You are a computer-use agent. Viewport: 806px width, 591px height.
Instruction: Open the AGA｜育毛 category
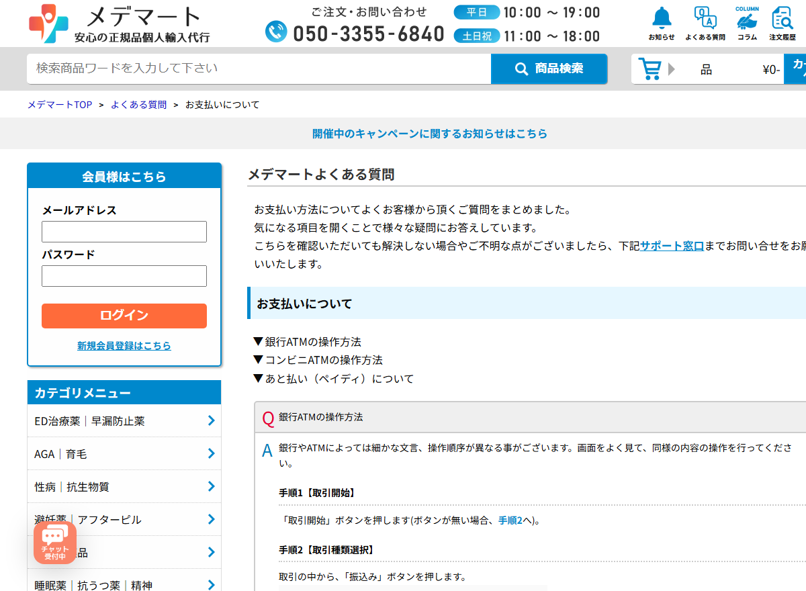[124, 454]
